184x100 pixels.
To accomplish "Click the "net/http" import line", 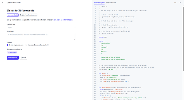I will [103, 51].
